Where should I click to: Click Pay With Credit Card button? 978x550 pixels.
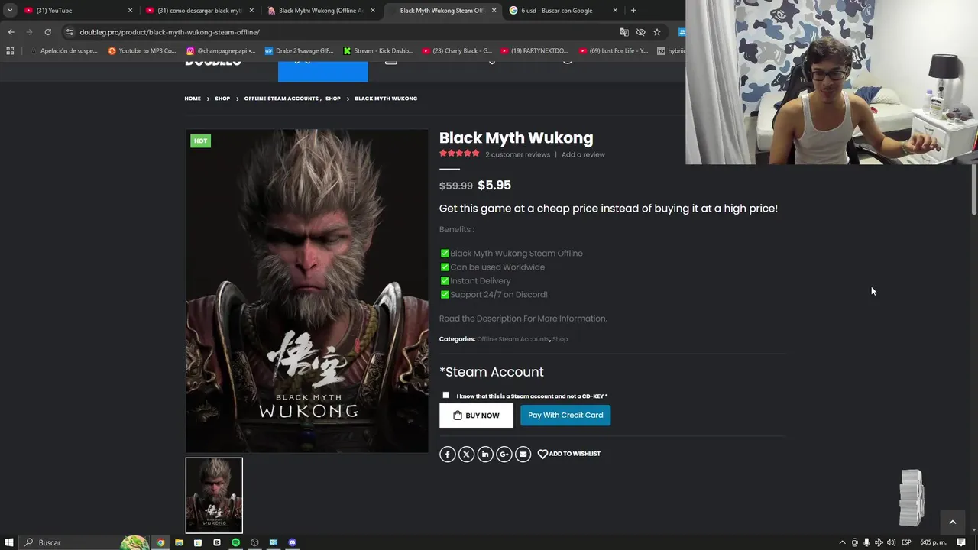[565, 416]
